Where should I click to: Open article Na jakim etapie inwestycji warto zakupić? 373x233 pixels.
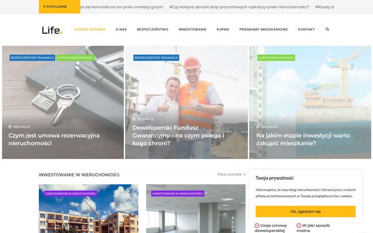(x=303, y=139)
